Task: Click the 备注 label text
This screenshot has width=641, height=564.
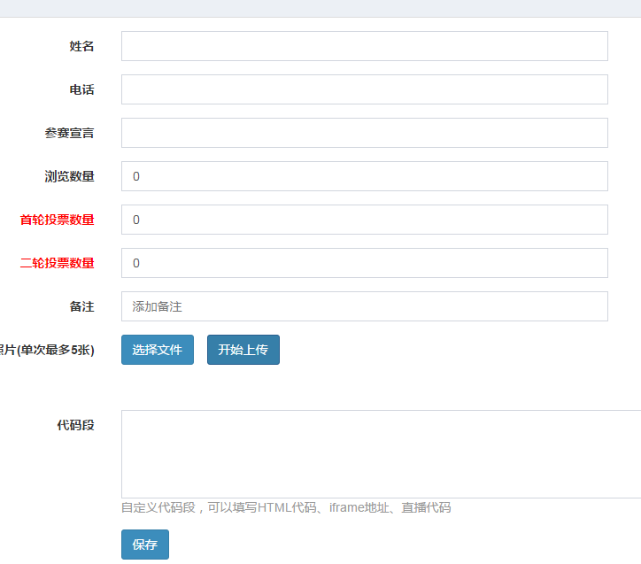Action: tap(81, 306)
